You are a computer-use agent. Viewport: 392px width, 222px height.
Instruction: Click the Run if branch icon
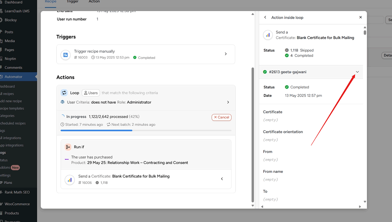pos(68,147)
